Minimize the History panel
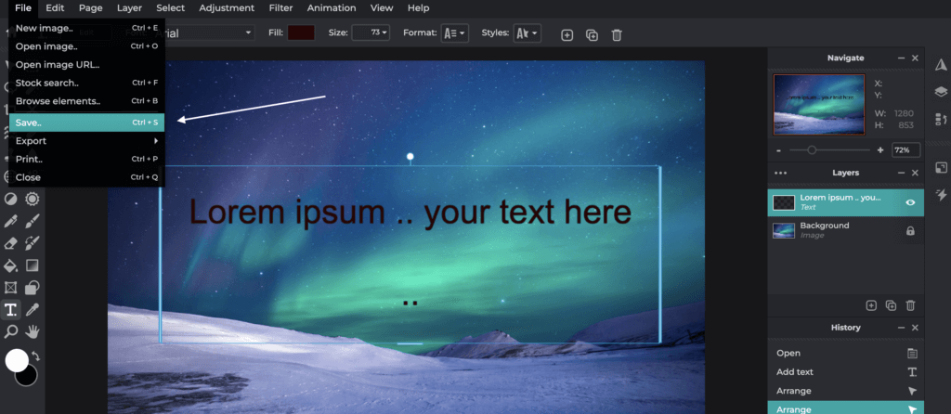This screenshot has height=414, width=951. tap(901, 328)
